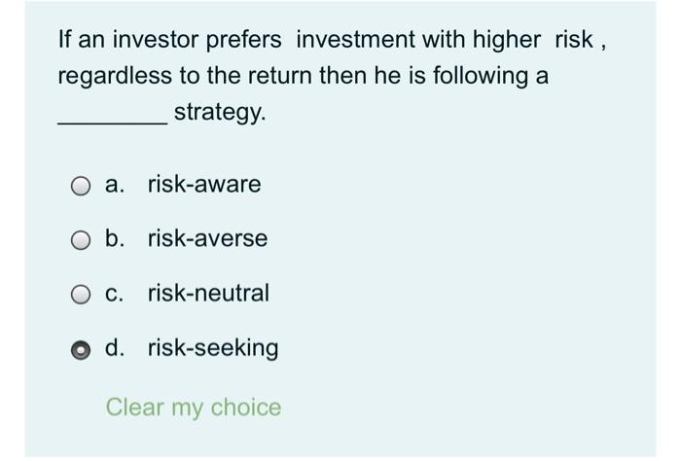
Task: Click option letter "d."
Action: tap(115, 348)
